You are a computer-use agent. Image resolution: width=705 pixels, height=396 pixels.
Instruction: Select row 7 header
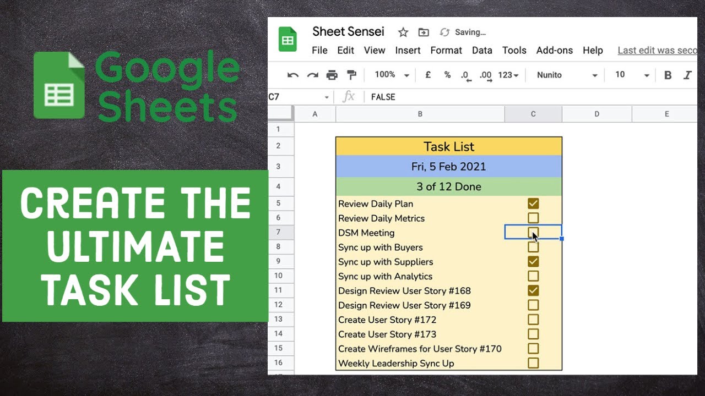click(x=281, y=232)
